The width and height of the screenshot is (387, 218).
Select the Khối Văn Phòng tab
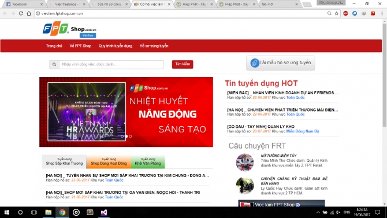click(148, 162)
